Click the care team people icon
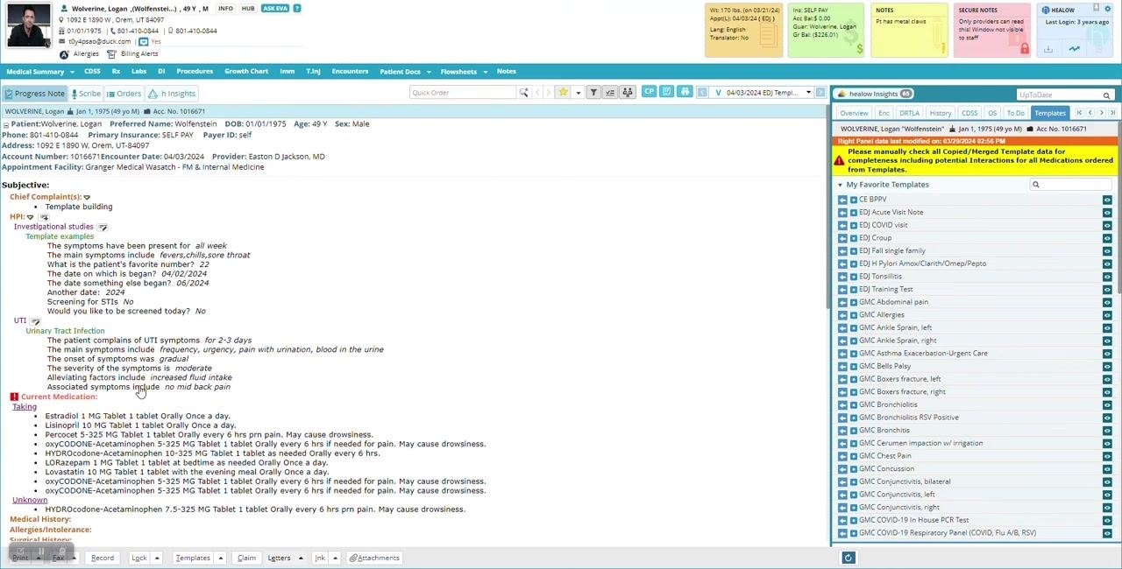This screenshot has height=569, width=1122. click(x=628, y=93)
